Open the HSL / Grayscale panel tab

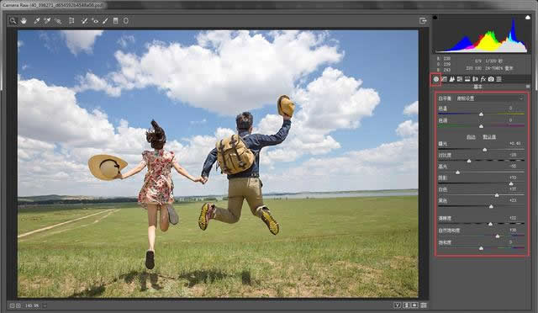(x=460, y=79)
